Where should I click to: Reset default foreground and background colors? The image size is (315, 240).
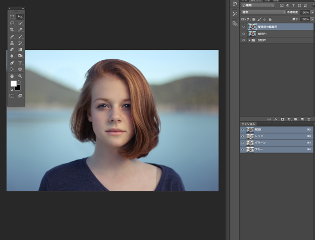tap(12, 90)
